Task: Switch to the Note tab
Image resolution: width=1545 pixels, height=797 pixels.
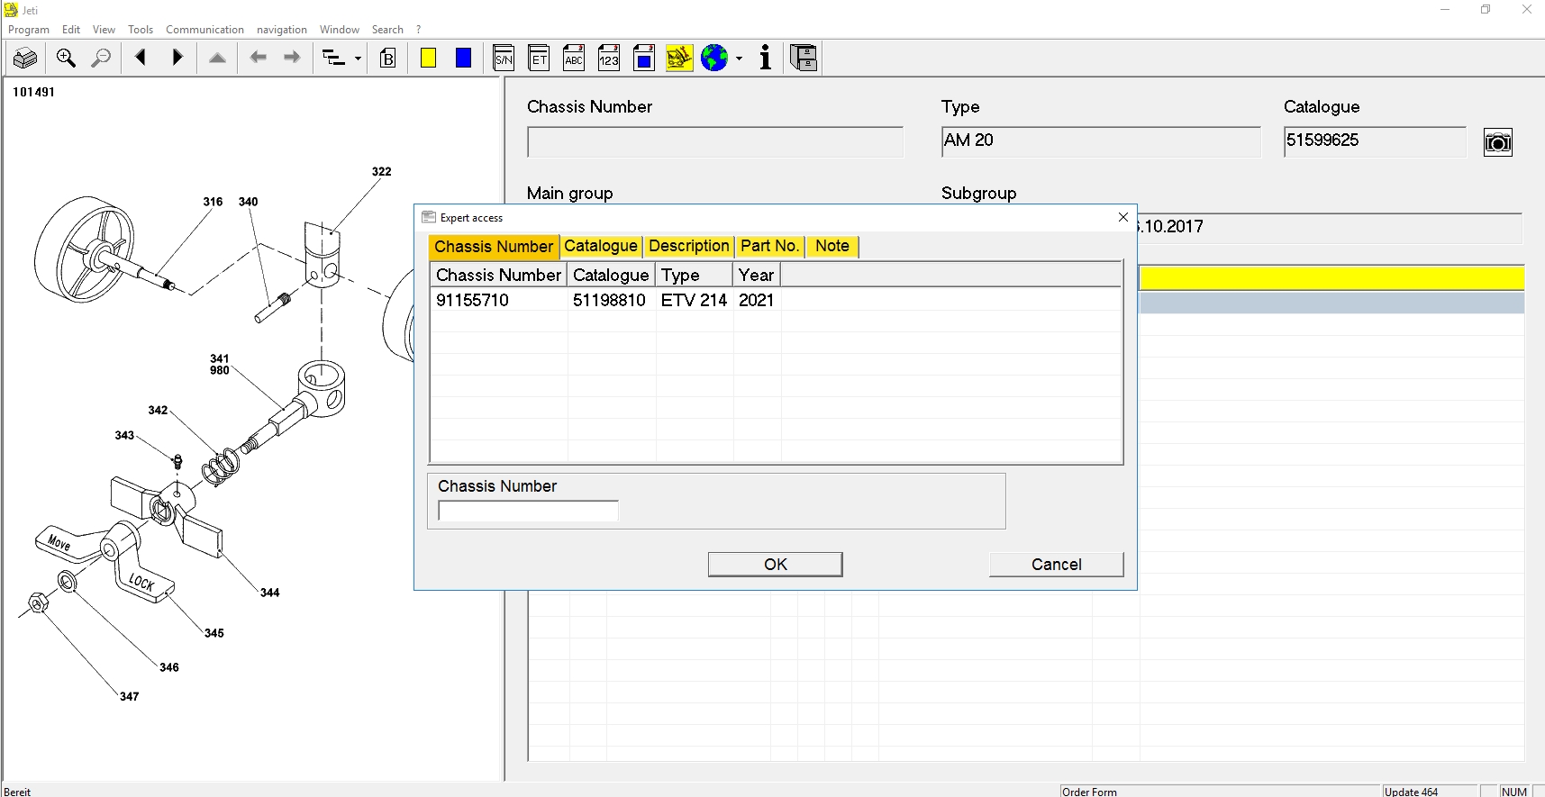Action: [832, 246]
